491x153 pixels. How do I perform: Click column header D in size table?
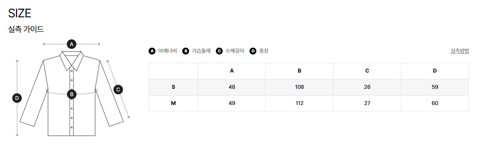435,71
